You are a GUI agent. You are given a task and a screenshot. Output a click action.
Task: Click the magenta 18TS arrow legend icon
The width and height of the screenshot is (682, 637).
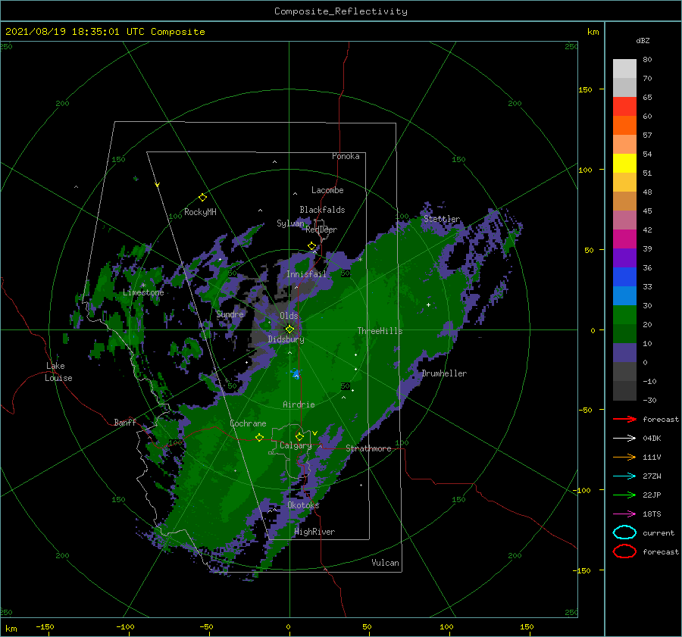click(624, 514)
